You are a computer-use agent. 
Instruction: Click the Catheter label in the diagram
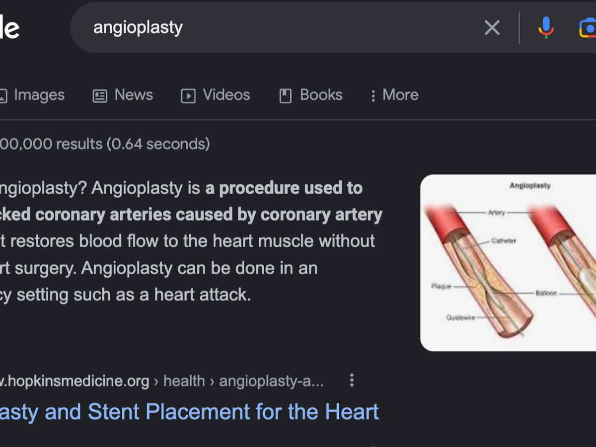pos(504,241)
